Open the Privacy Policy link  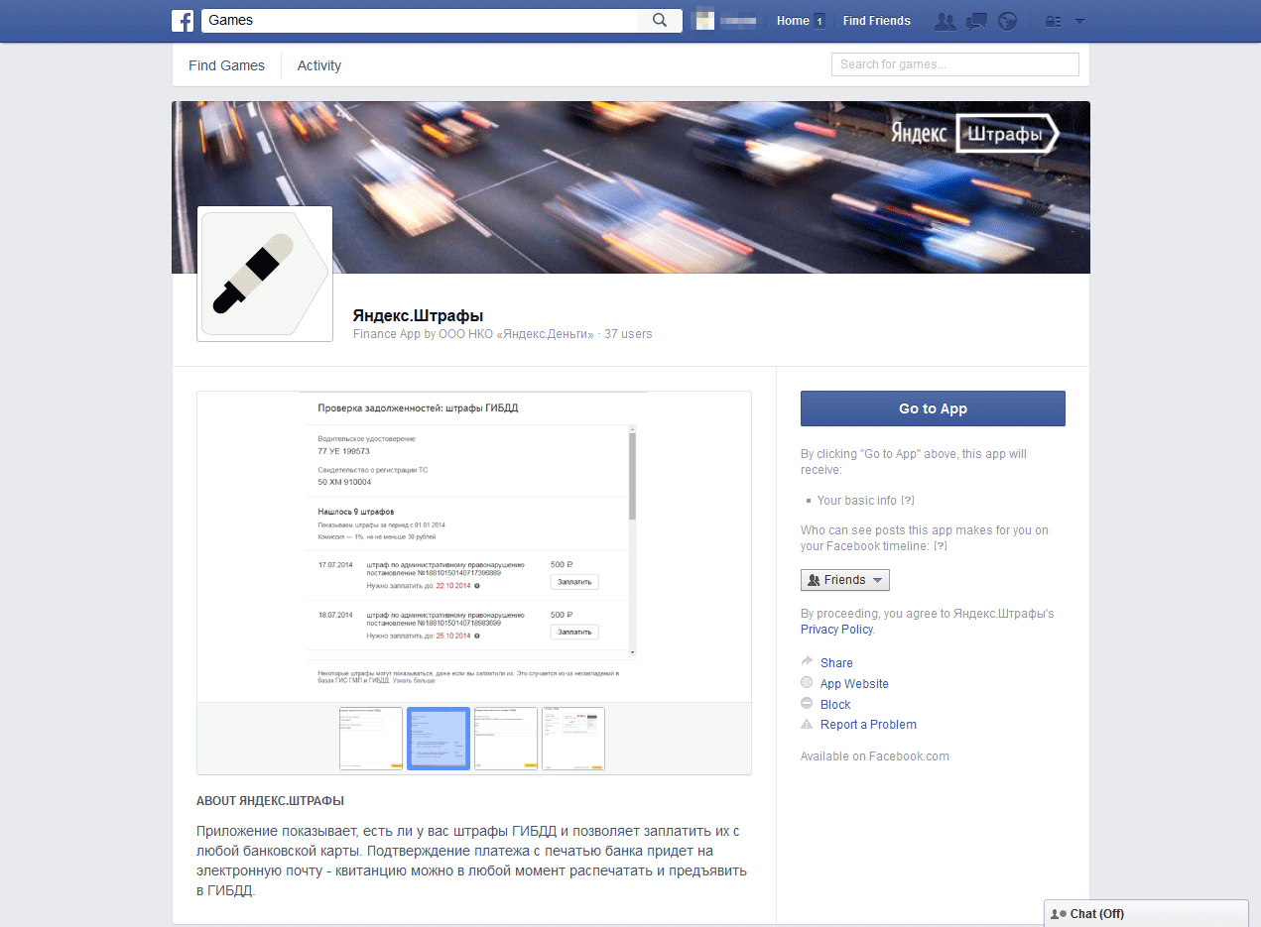tap(836, 630)
